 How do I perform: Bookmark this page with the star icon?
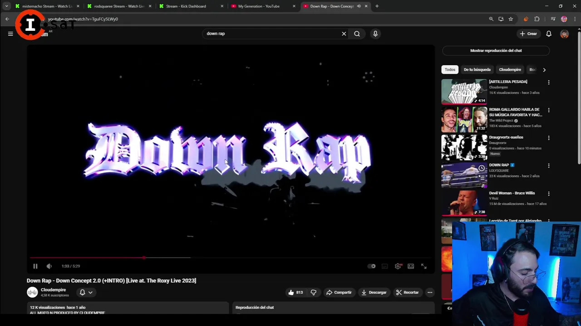tap(511, 19)
